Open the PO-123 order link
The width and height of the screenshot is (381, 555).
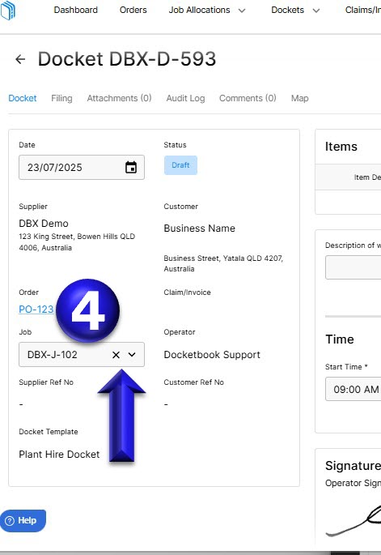point(36,310)
